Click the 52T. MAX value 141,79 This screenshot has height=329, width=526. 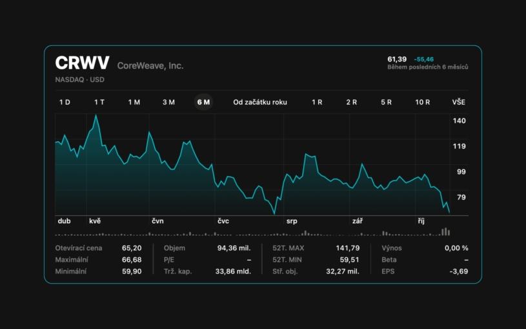(x=347, y=248)
